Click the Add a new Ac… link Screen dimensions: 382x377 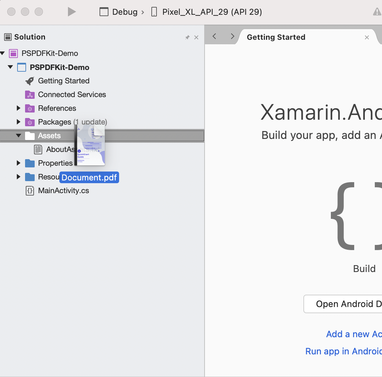click(x=354, y=334)
